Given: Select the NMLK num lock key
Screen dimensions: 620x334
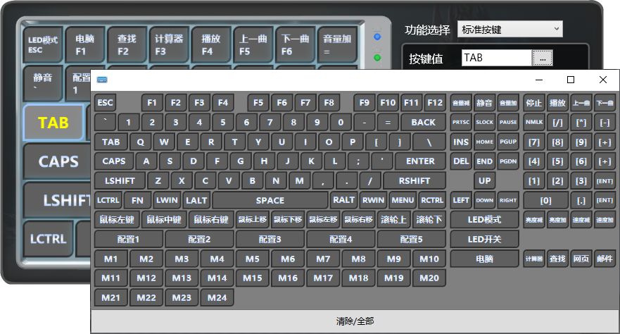Looking at the screenshot, I should (x=533, y=122).
